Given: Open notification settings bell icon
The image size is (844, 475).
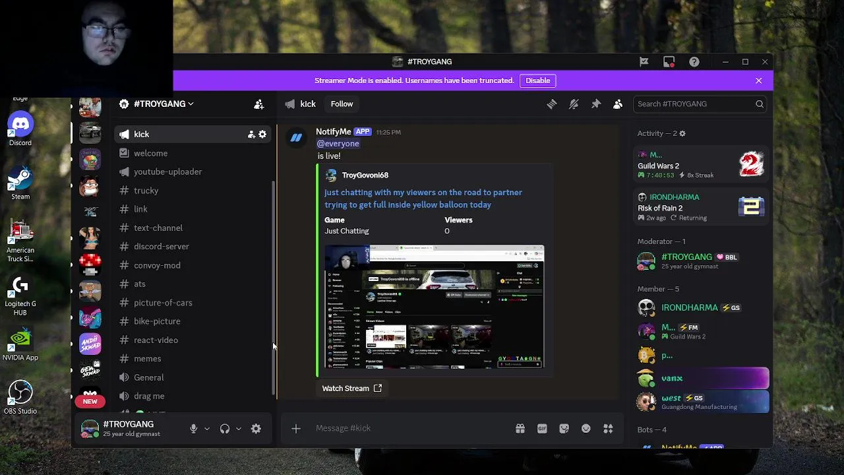Looking at the screenshot, I should tap(574, 104).
